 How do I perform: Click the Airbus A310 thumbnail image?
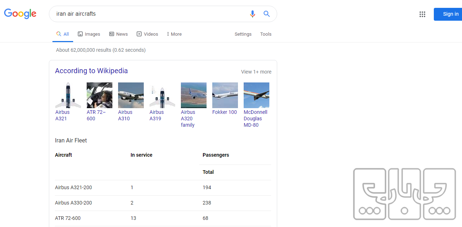(x=131, y=95)
